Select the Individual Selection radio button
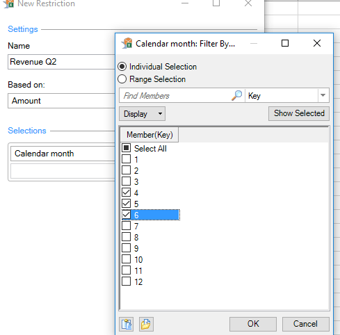The image size is (340, 335). pyautogui.click(x=122, y=67)
